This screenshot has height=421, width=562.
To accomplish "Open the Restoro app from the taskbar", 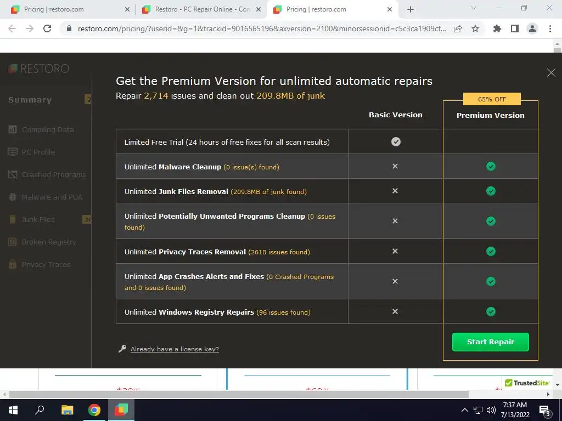I will click(x=121, y=410).
